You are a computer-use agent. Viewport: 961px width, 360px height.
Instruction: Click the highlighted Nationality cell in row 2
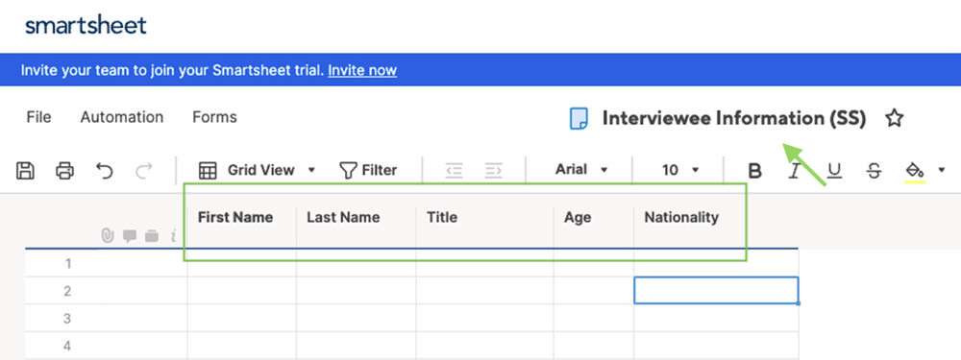point(716,290)
